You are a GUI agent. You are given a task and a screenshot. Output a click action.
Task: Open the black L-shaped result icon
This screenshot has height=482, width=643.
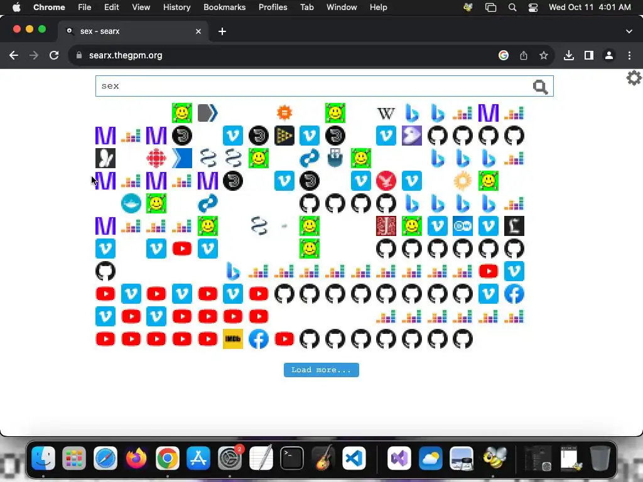tap(514, 226)
